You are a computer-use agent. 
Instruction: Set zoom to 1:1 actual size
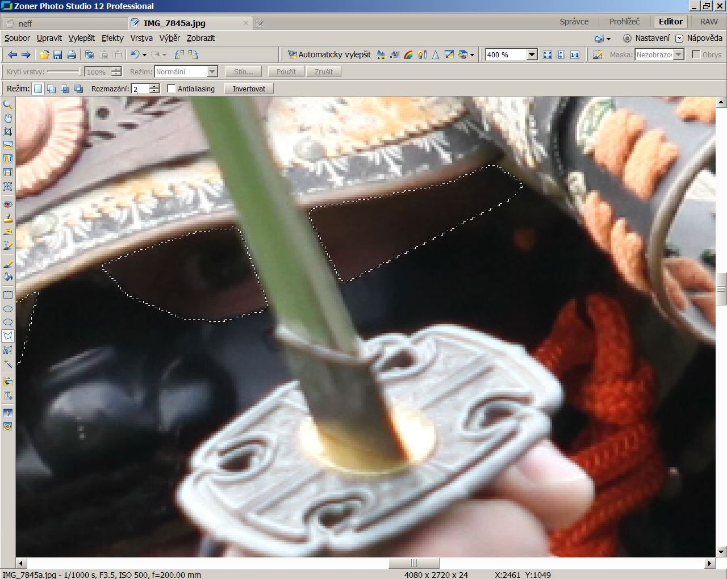(575, 55)
